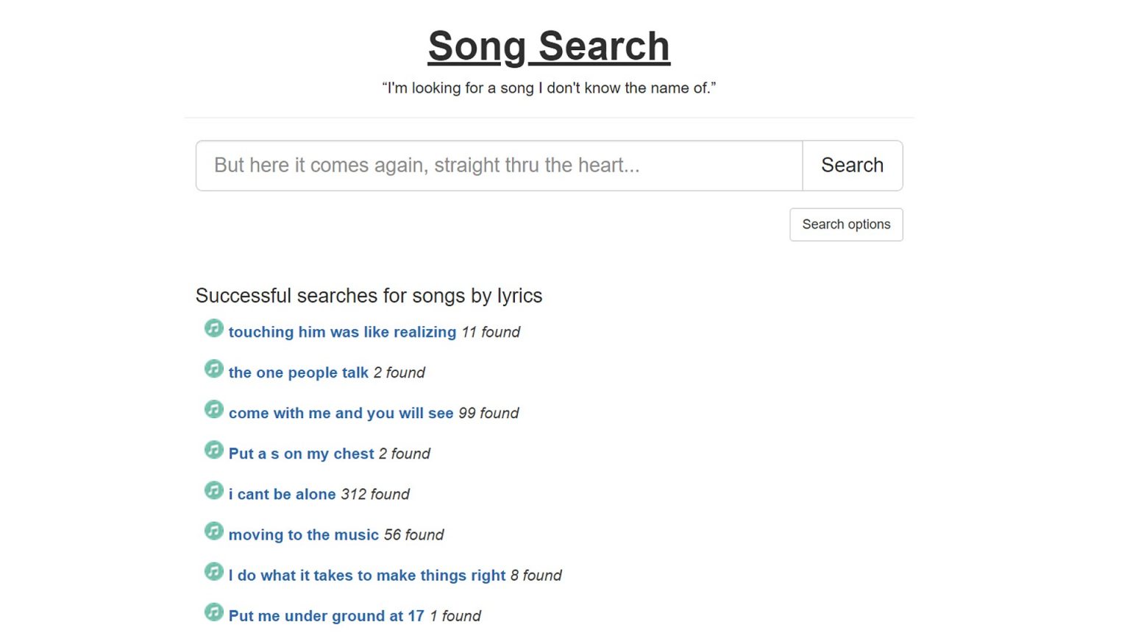1130x636 pixels.
Task: Open 'the one people talk' search link
Action: [298, 372]
